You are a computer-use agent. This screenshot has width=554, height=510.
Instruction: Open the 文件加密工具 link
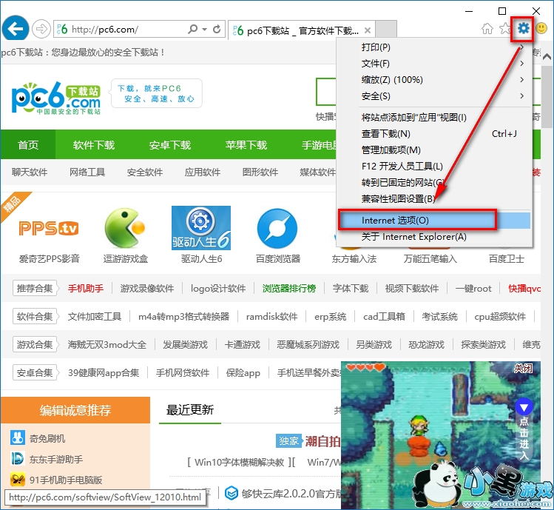[x=95, y=317]
